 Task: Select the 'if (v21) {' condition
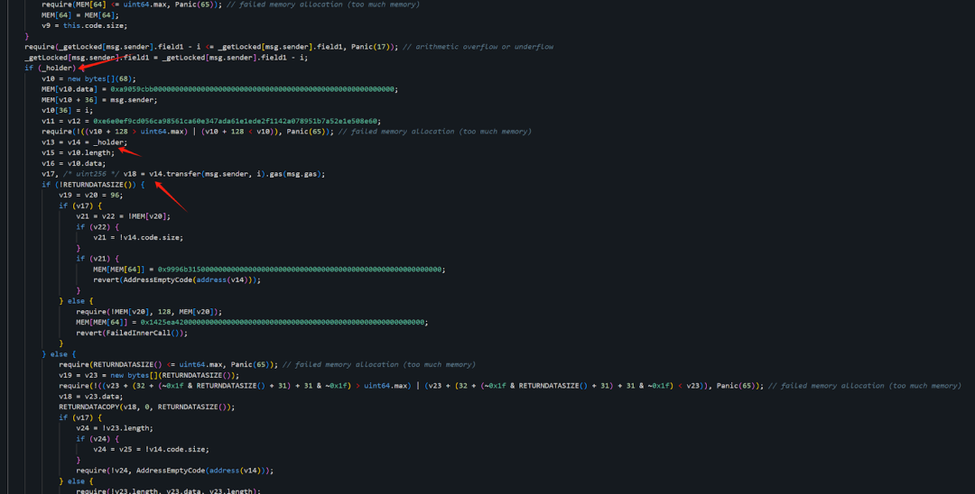pyautogui.click(x=97, y=258)
